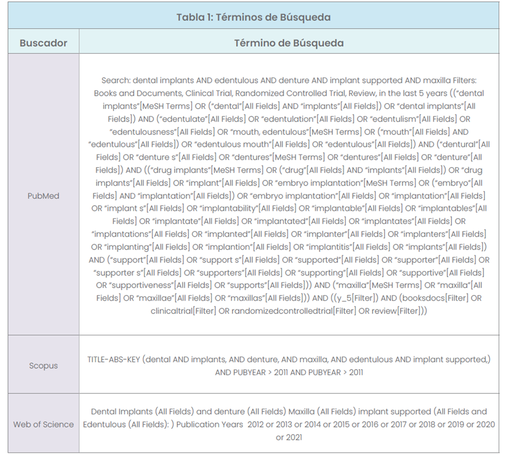
Task: Click line starting "Dental Implants (All Fields) and denture"
Action: pos(289,411)
